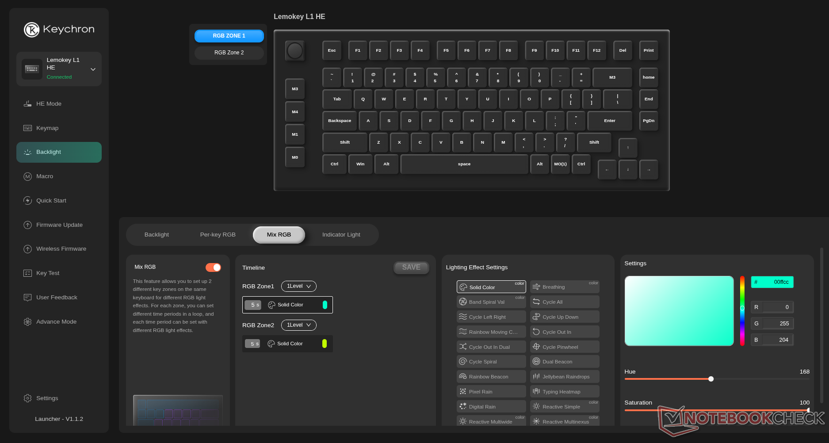Viewport: 829px width, 443px height.
Task: Click the SAVE button in Timeline
Action: [x=411, y=267]
